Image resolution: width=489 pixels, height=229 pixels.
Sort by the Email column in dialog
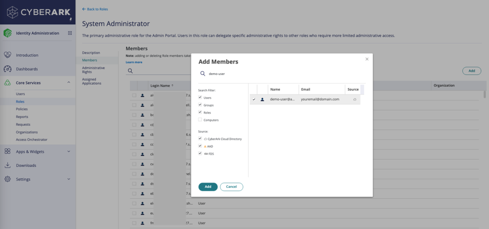322,89
